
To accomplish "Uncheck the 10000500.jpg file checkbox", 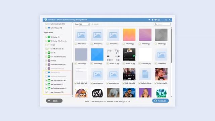I will coord(124,44).
